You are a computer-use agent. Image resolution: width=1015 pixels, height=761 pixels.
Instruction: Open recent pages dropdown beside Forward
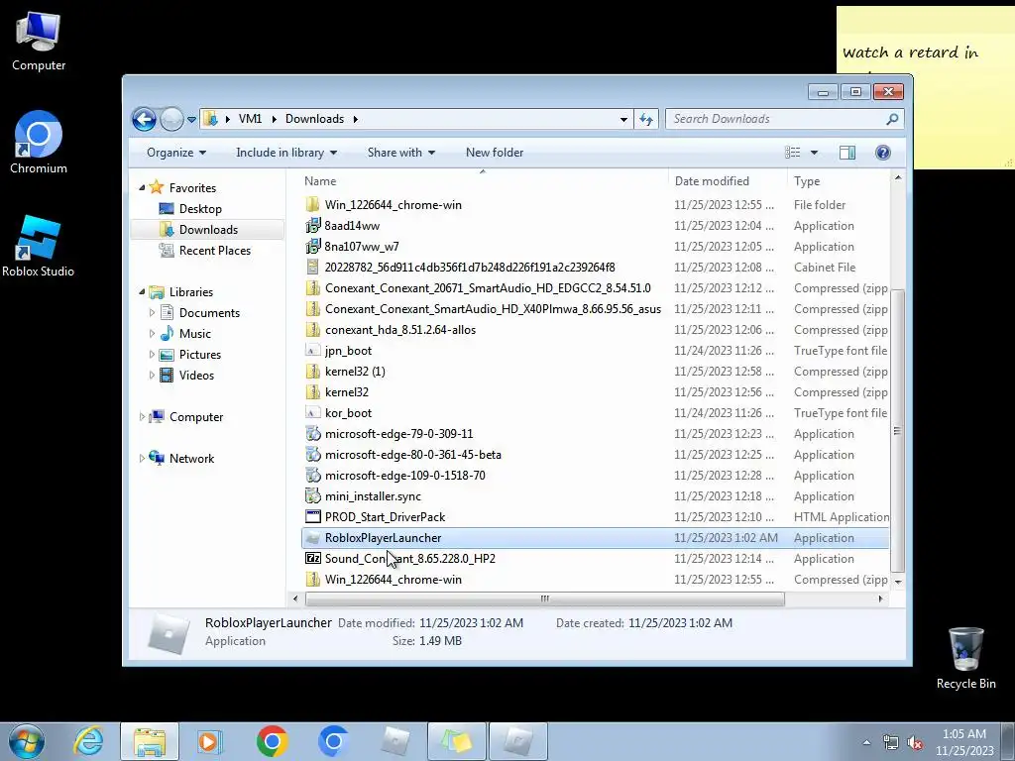[191, 120]
